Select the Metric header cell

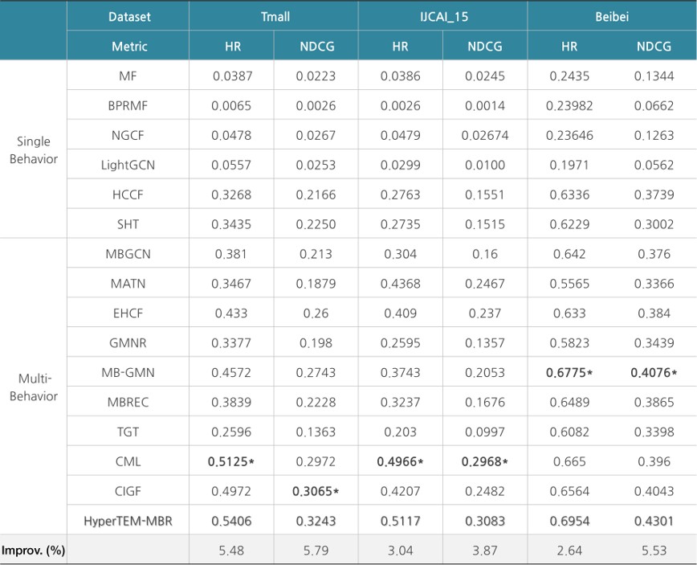(x=129, y=46)
